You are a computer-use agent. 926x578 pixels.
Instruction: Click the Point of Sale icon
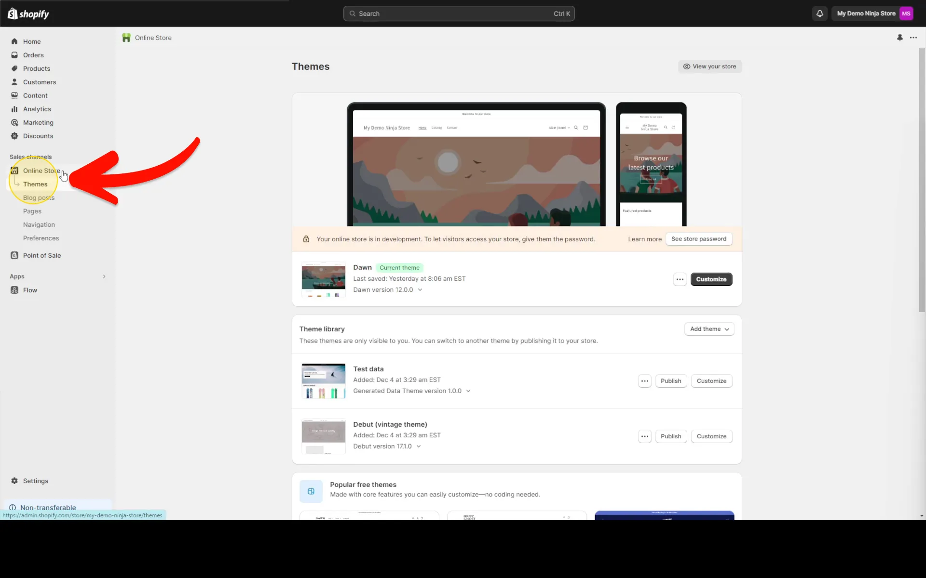point(14,255)
